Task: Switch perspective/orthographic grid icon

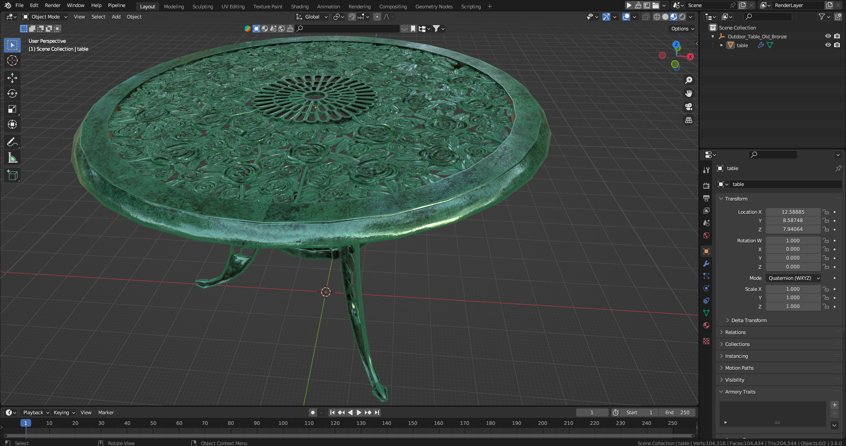Action: click(x=689, y=120)
